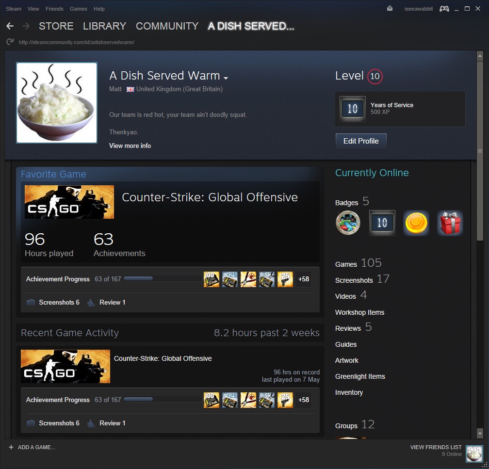Switch to the LIBRARY tab
Viewport: 489px width, 469px height.
[104, 26]
